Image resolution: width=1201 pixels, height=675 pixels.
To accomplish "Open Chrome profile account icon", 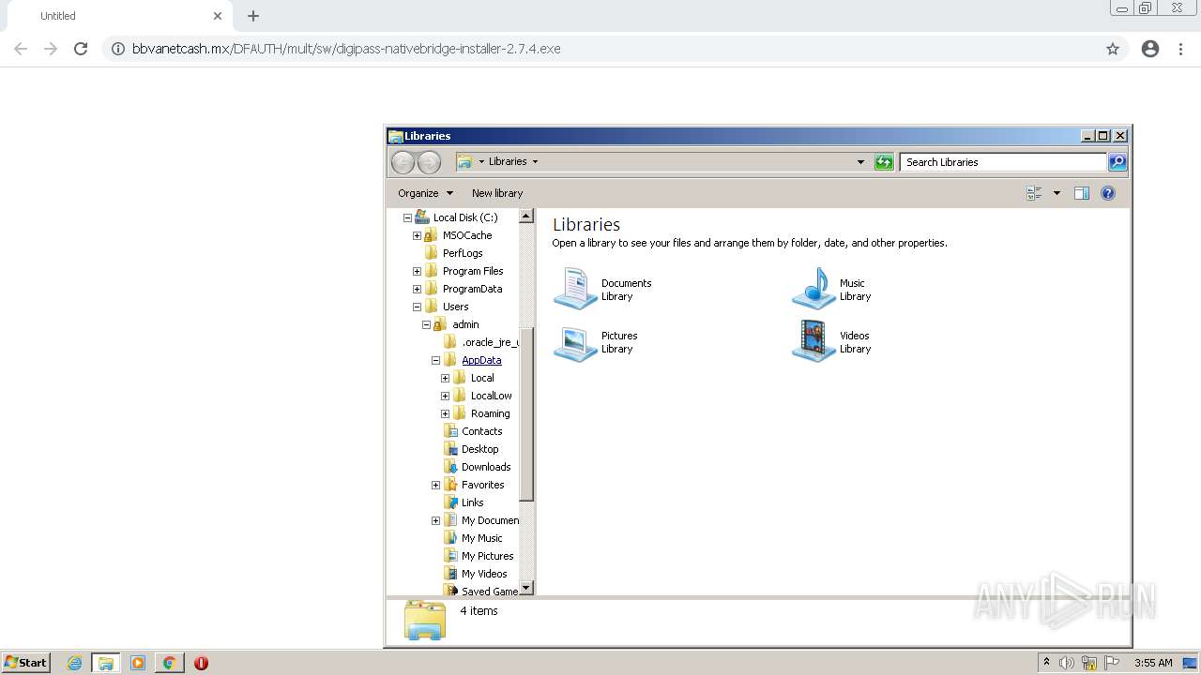I will point(1150,49).
